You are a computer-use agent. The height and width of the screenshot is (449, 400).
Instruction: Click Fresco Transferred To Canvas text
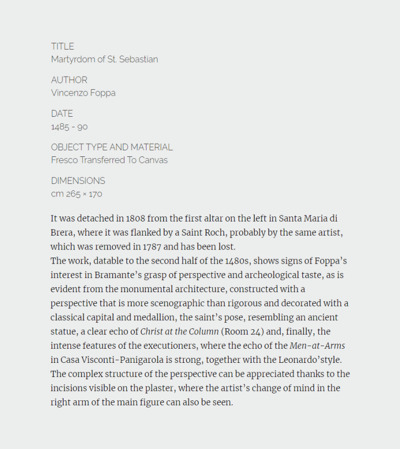109,160
